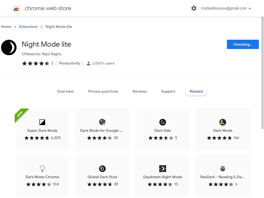The width and height of the screenshot is (264, 198).
Task: Click the Offered by: Rejul Raghu text
Action: click(x=42, y=54)
